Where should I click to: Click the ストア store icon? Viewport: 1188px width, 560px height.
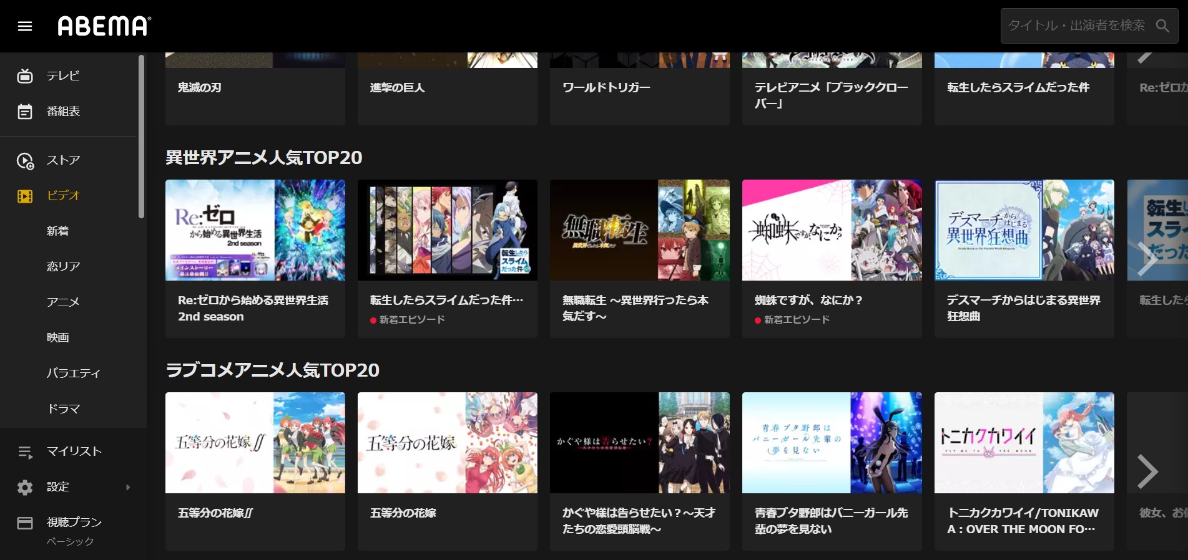click(25, 161)
